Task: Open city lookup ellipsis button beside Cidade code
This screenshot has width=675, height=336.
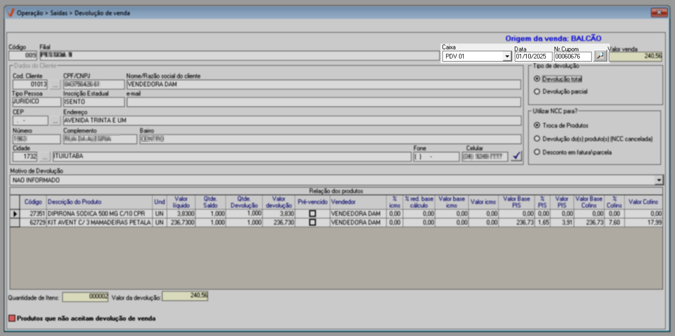Action: (x=45, y=157)
